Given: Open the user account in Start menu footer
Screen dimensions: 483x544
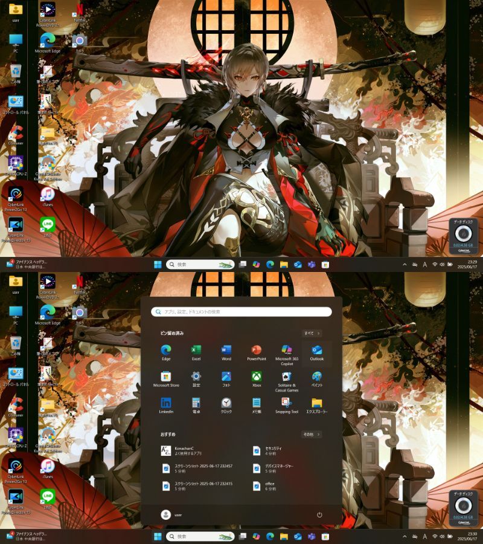Looking at the screenshot, I should [171, 515].
